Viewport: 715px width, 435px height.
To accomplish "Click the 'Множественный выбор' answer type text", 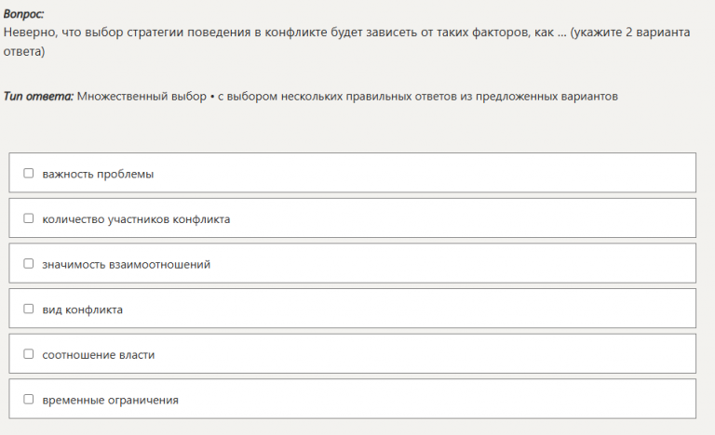I will pos(142,96).
